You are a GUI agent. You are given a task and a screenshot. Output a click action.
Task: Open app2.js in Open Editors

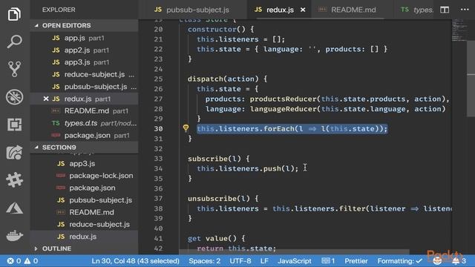pos(84,50)
